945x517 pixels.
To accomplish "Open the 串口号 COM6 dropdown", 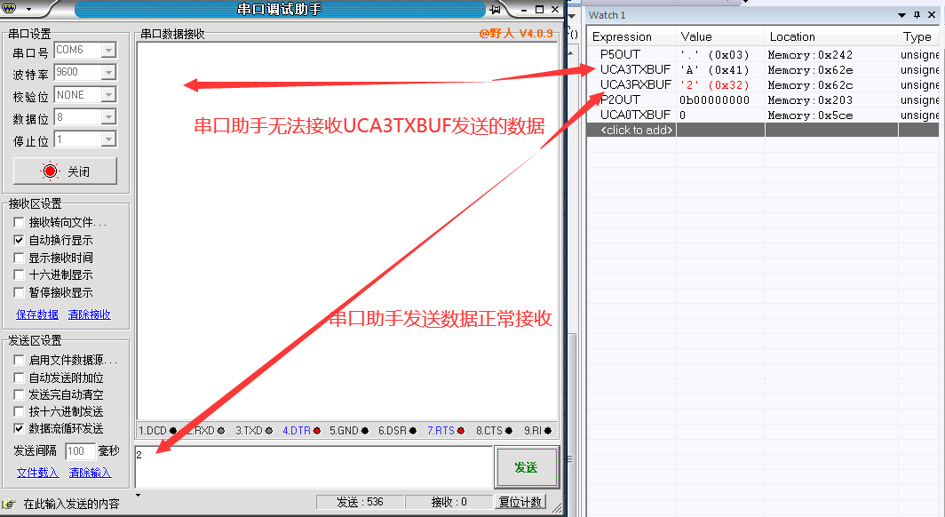I will click(x=108, y=50).
